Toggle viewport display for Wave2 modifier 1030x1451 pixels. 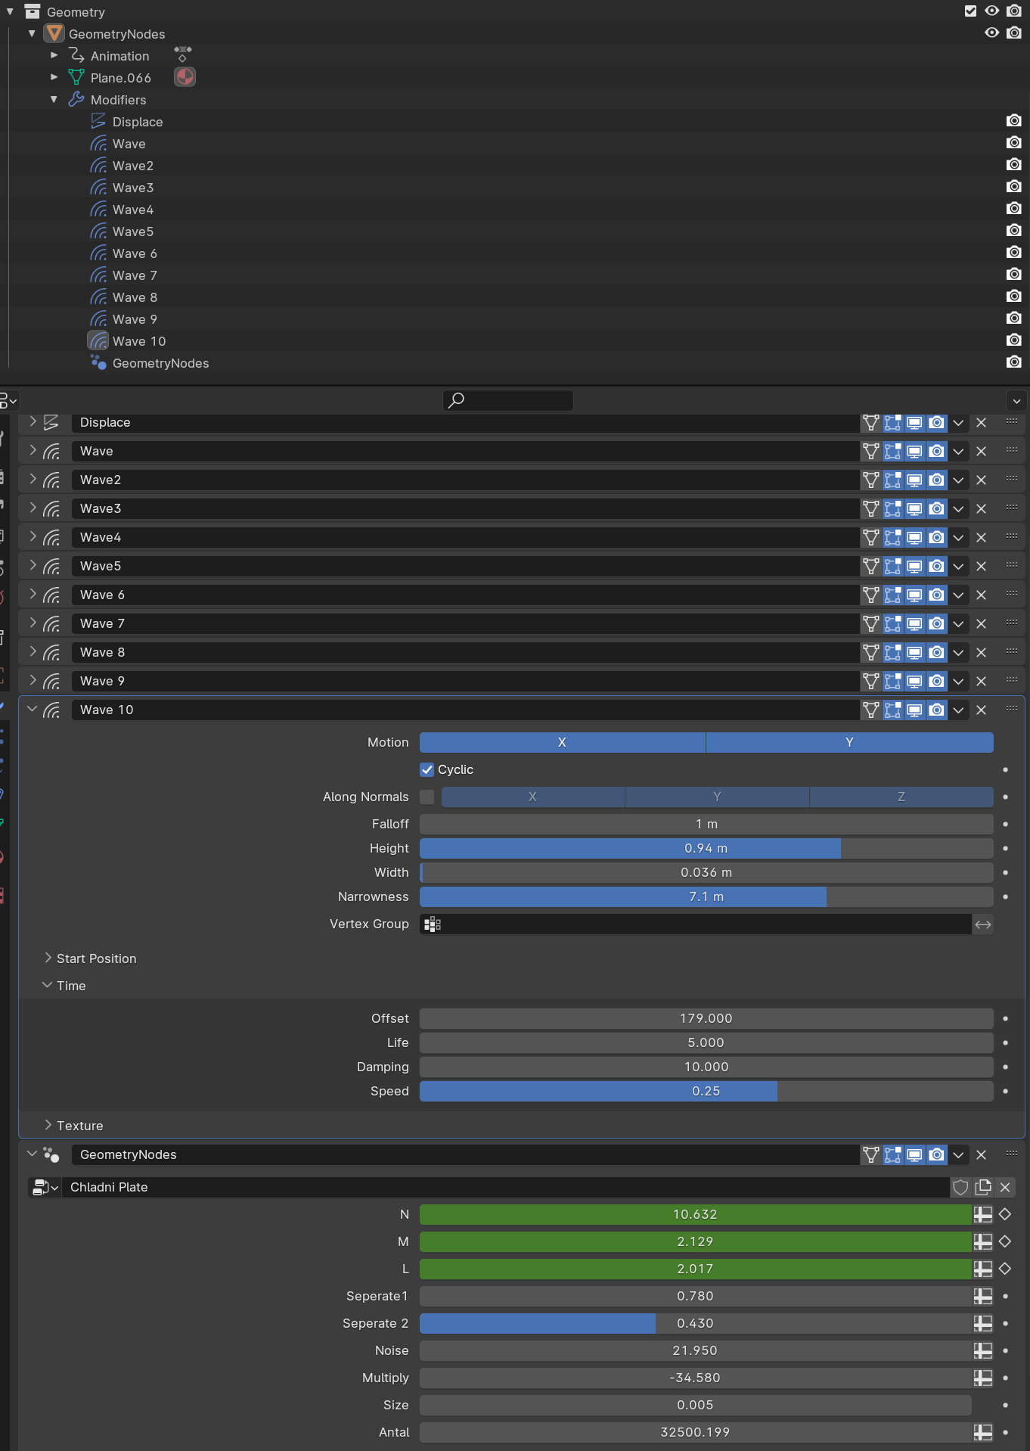pos(915,480)
